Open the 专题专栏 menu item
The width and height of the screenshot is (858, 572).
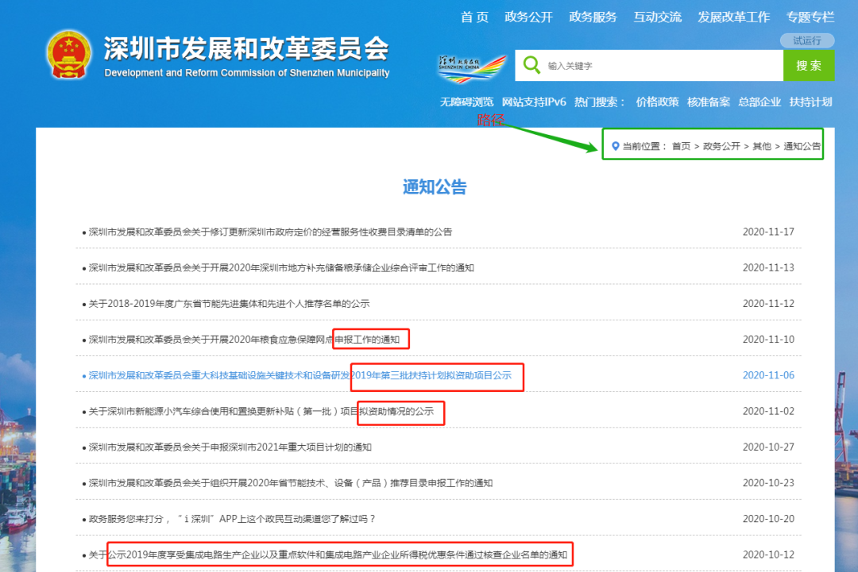click(x=810, y=16)
